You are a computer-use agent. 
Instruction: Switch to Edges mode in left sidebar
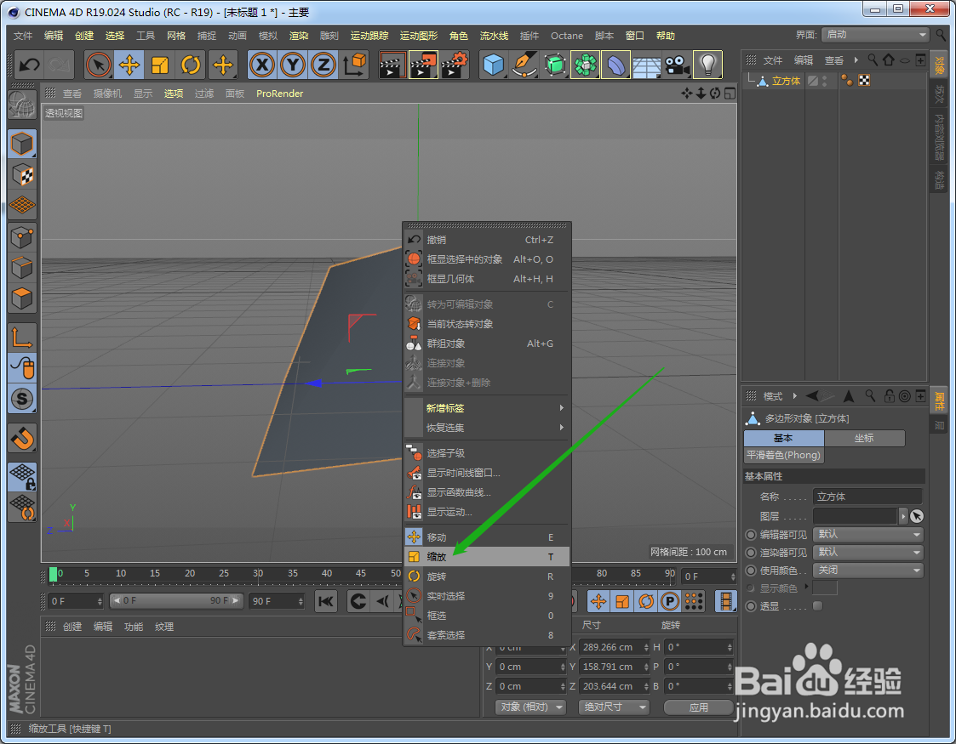pos(22,268)
